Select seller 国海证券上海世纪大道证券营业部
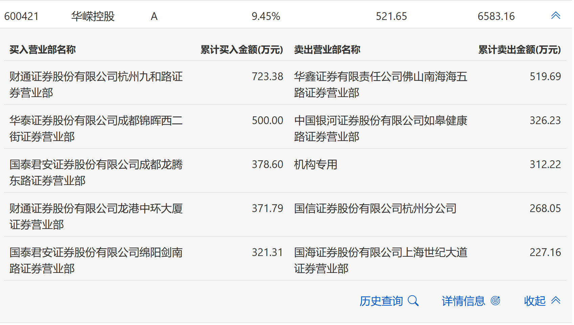The height and width of the screenshot is (325, 574). tap(381, 260)
